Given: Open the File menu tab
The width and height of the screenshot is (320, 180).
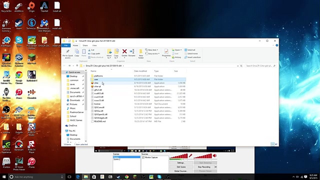Looking at the screenshot, I should point(66,45).
